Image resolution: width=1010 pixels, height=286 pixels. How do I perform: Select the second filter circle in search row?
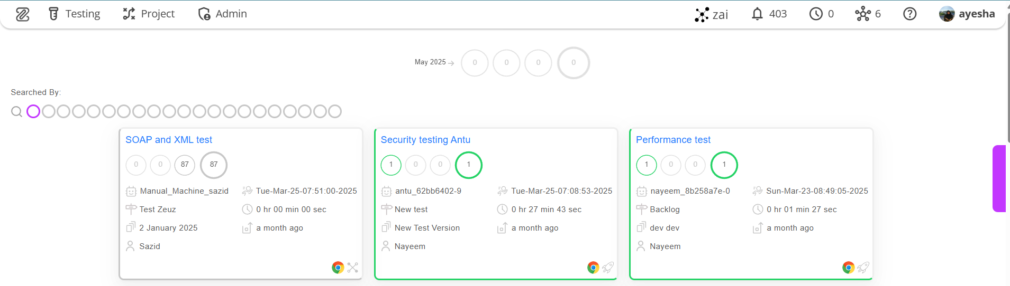49,111
